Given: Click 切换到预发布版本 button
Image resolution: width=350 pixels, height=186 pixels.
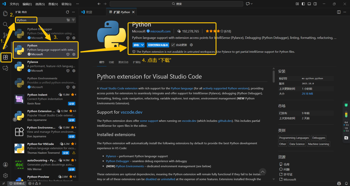Looking at the screenshot, I should click(158, 45).
